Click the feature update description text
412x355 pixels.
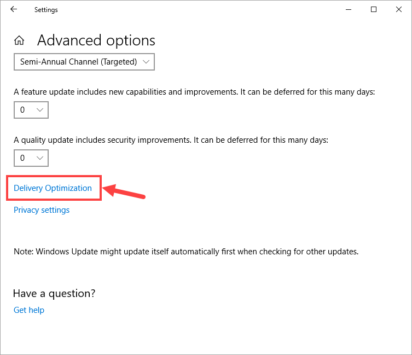click(x=194, y=92)
